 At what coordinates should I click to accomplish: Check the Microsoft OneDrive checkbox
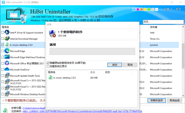tap(2, 69)
